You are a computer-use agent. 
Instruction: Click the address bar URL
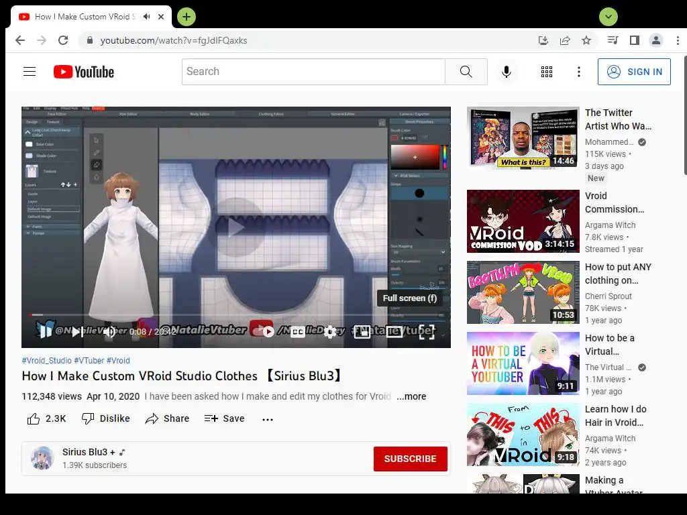(x=174, y=40)
